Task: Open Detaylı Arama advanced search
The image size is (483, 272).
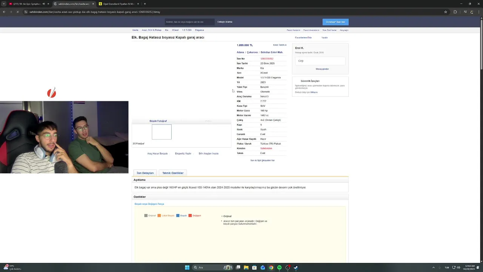Action: (225, 22)
